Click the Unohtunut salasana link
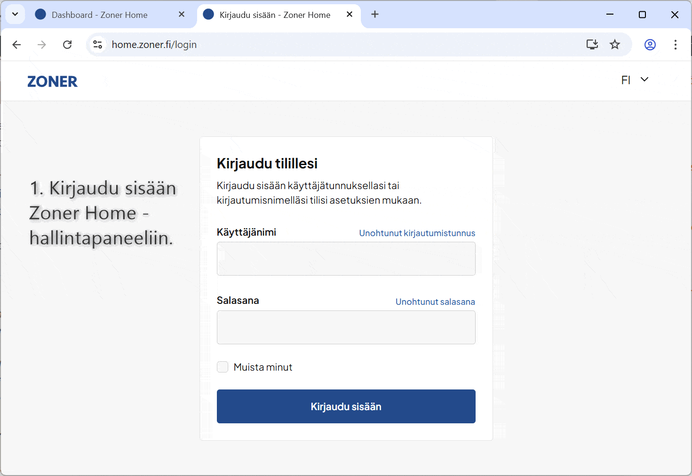 tap(435, 302)
